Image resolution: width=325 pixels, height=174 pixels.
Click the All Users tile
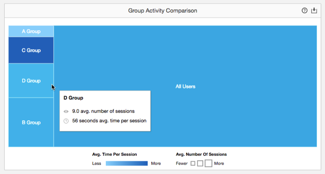click(185, 87)
